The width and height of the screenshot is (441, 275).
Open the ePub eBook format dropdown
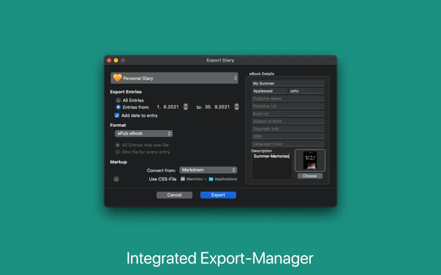point(144,133)
